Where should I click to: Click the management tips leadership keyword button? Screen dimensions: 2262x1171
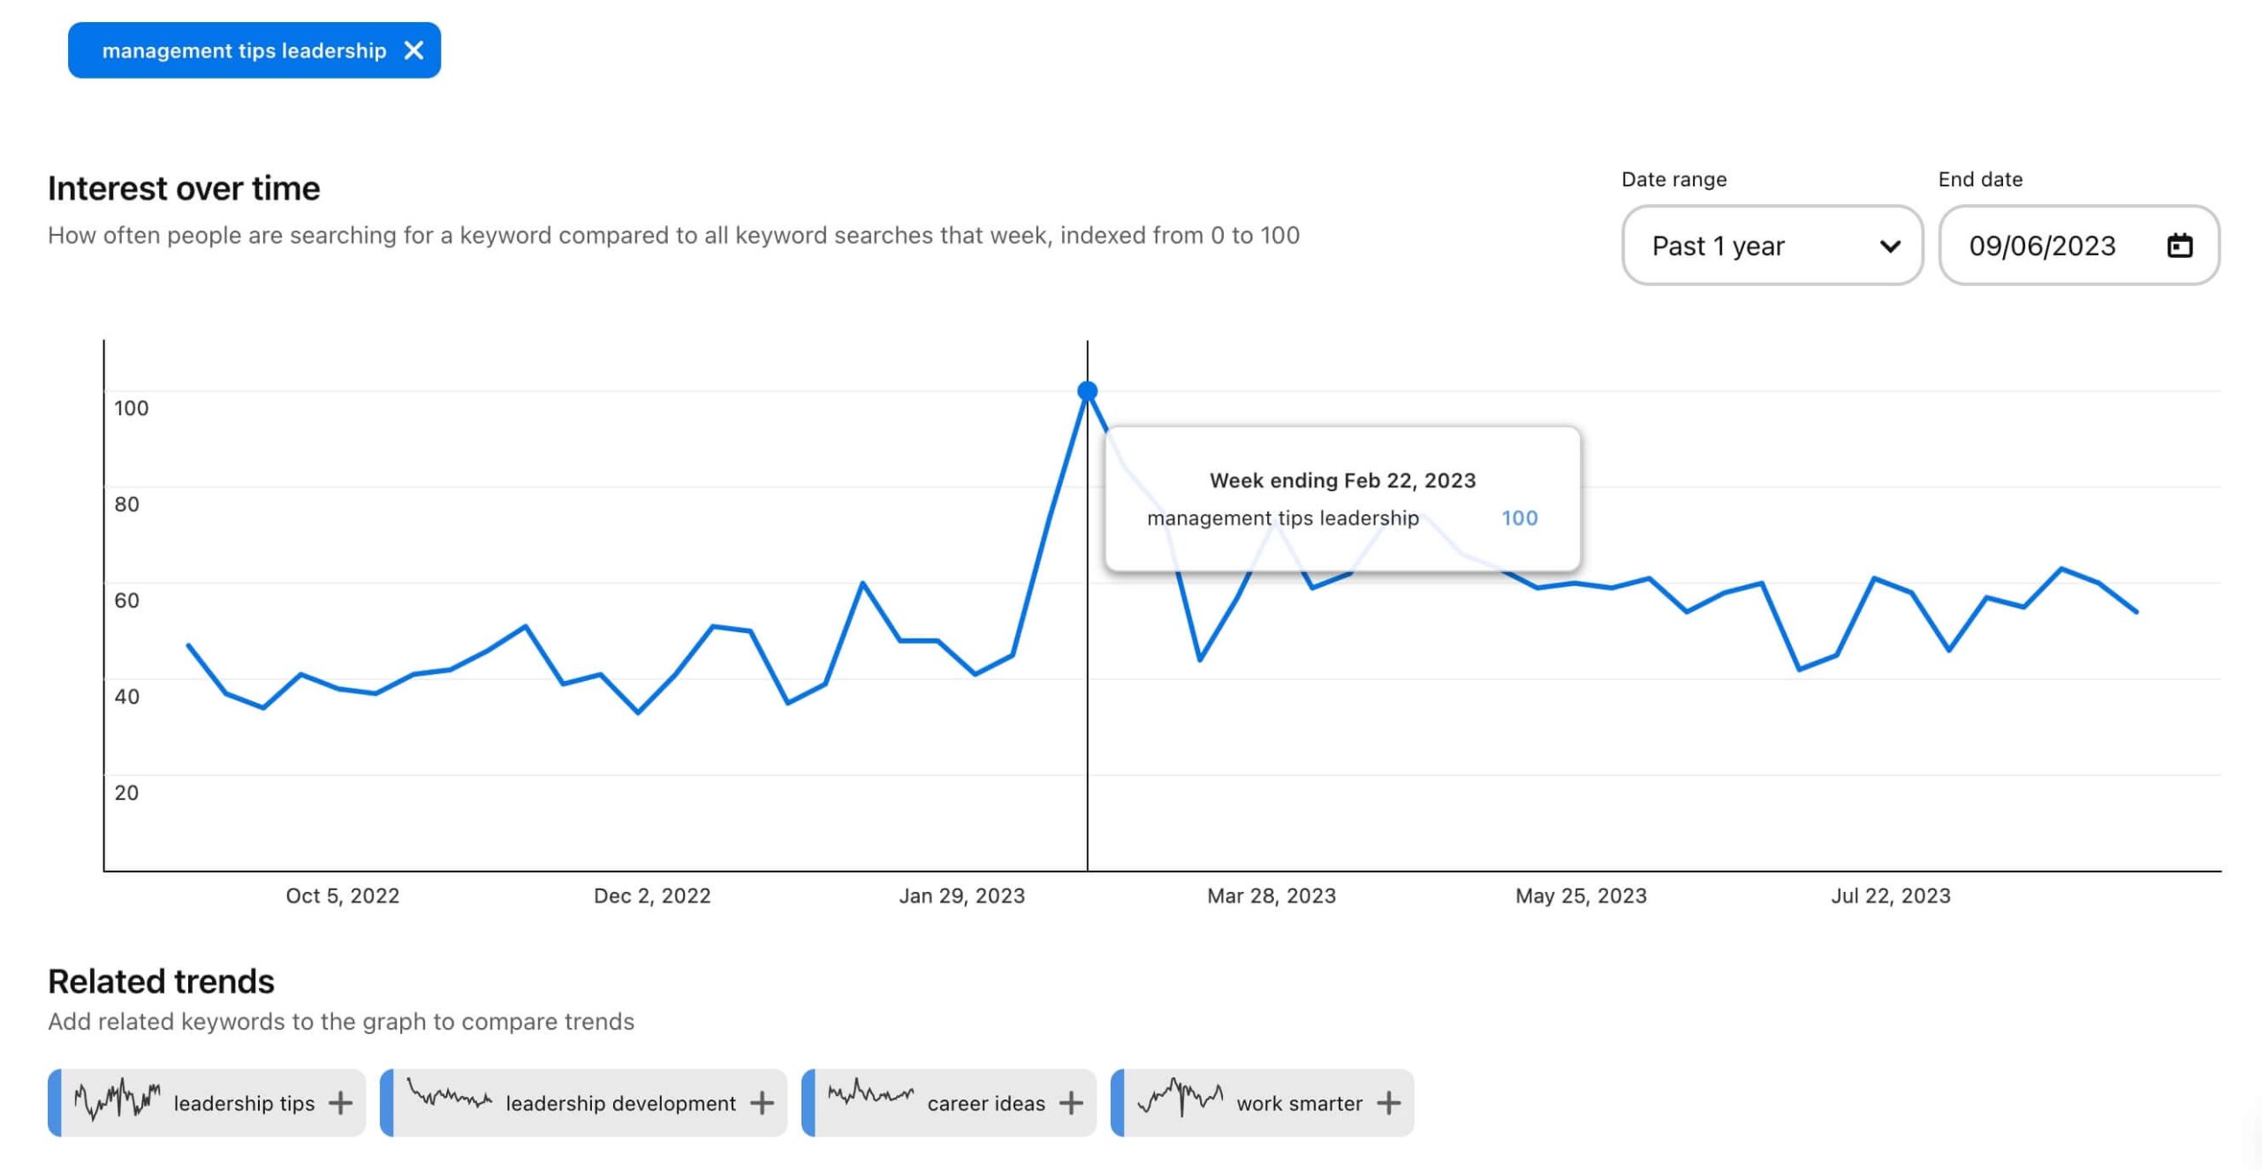pyautogui.click(x=244, y=49)
